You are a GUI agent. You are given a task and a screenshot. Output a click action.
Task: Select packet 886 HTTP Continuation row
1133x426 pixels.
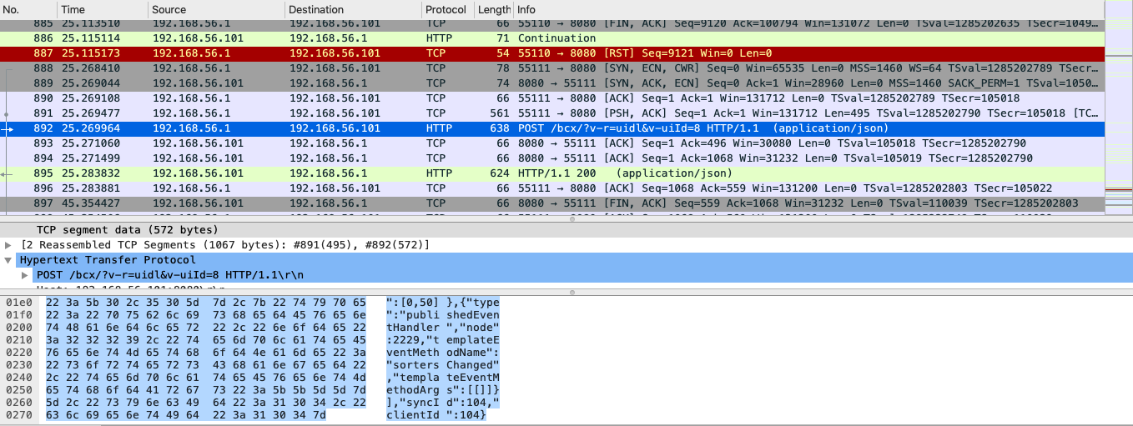(551, 38)
